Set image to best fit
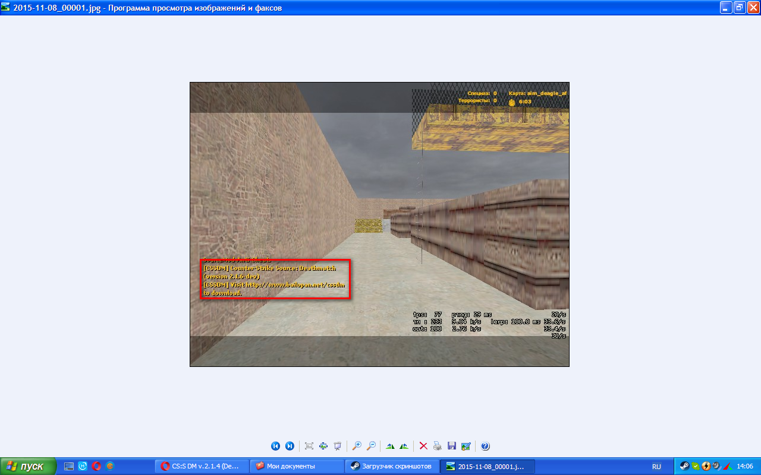 [x=309, y=446]
